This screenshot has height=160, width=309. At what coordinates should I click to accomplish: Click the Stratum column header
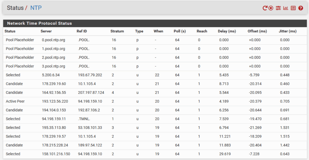click(x=117, y=31)
